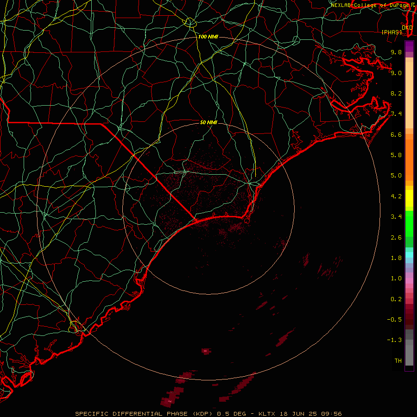Click the 7.4 color scale value
417x417 pixels.
click(396, 114)
